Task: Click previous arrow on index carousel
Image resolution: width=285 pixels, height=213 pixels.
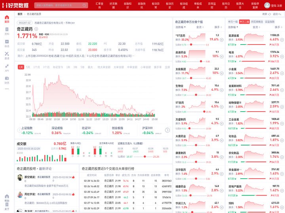Action: click(19, 130)
